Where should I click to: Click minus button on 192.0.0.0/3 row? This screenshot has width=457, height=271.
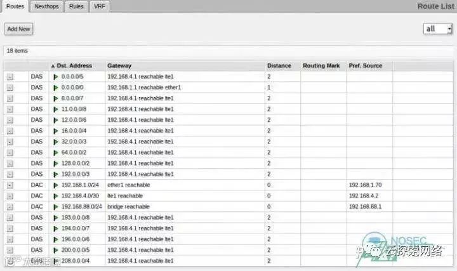(10, 175)
